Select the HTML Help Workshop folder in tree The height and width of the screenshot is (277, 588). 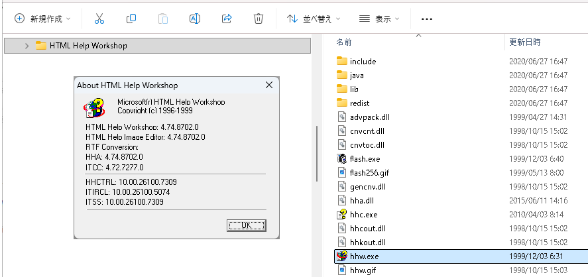tap(88, 46)
